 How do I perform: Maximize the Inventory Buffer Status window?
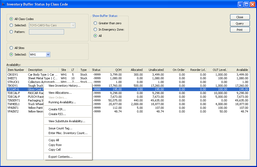click(246, 4)
